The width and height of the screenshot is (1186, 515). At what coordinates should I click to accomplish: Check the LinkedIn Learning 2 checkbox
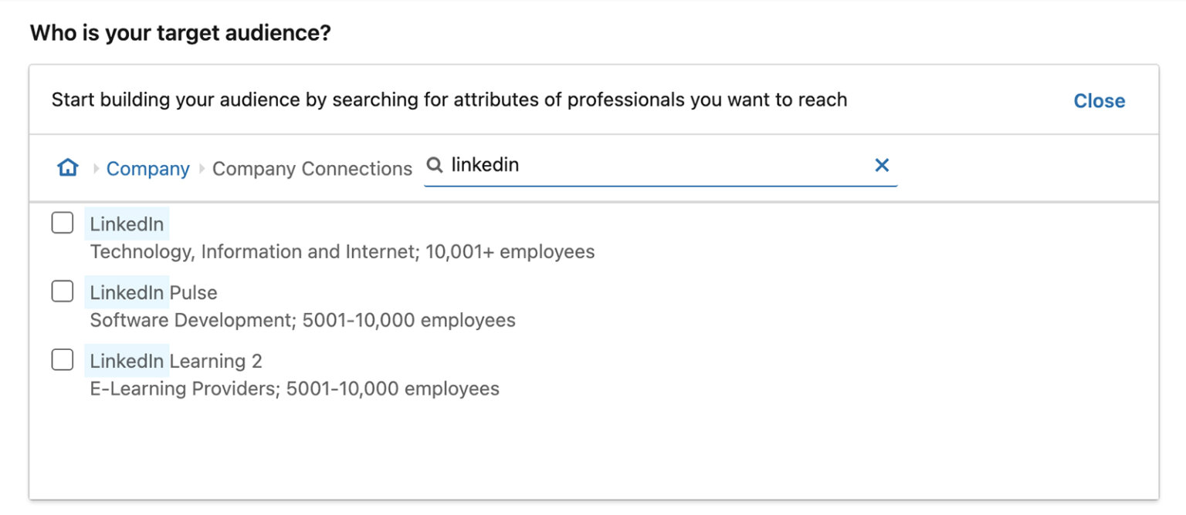(62, 358)
